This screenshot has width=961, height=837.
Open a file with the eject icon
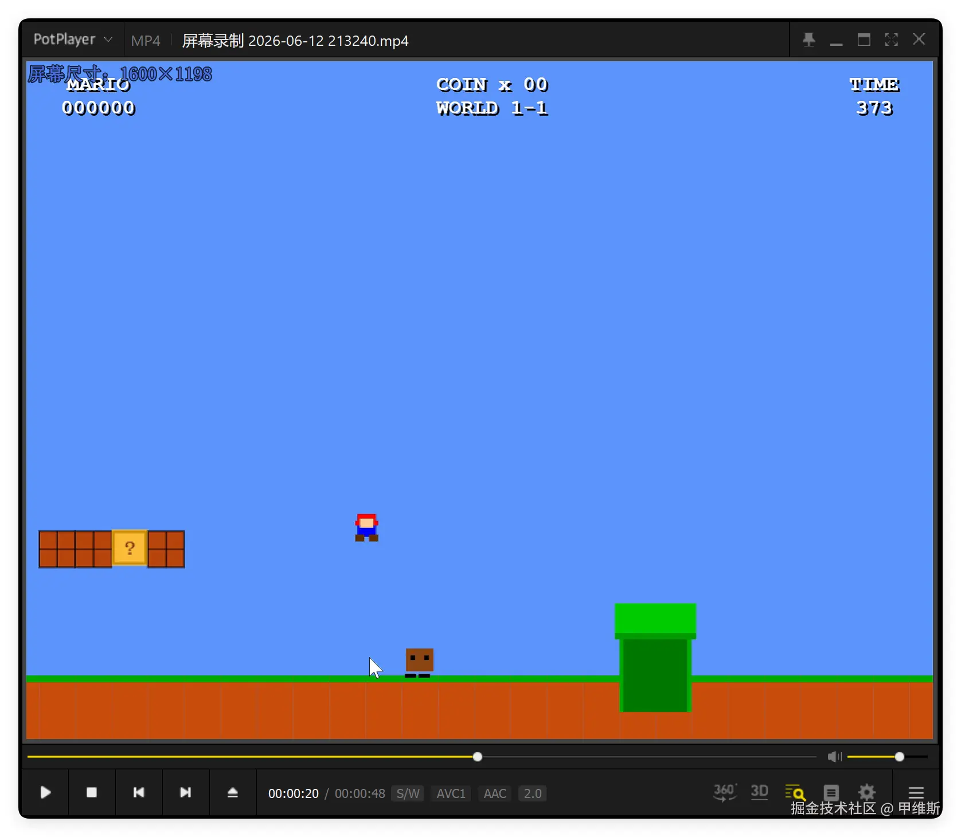[232, 792]
